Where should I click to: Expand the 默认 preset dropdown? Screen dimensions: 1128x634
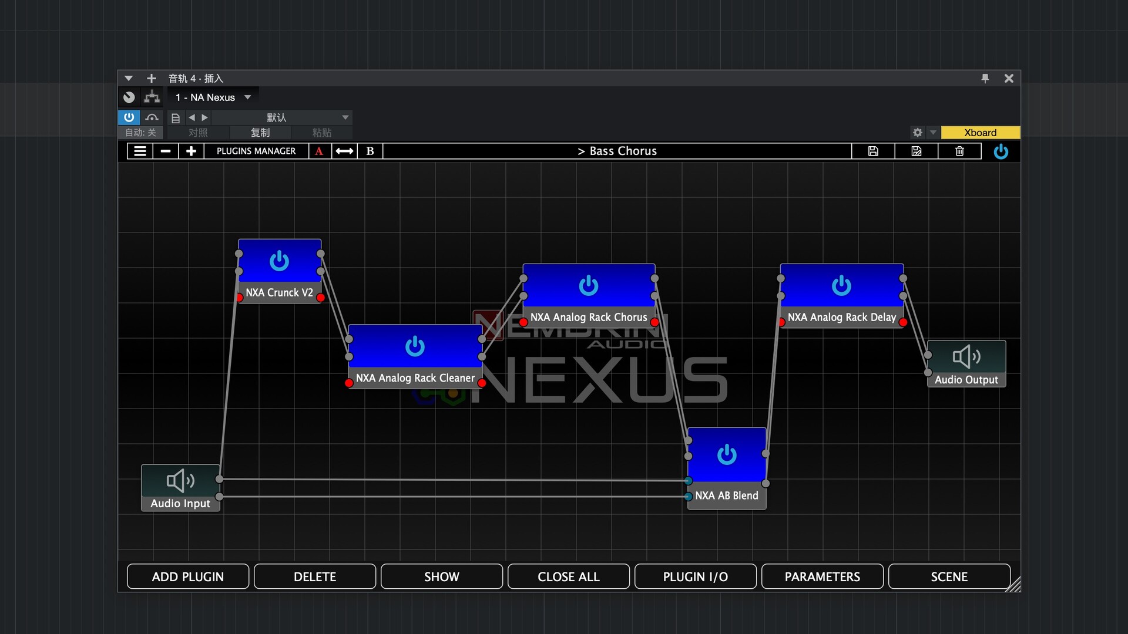282,117
